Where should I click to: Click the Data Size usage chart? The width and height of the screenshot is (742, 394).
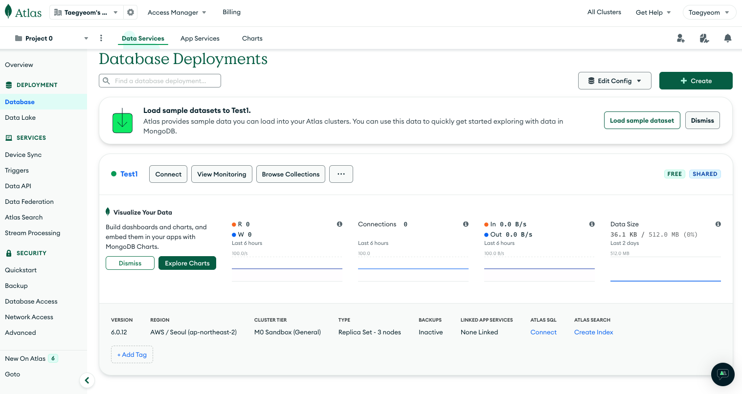[666, 269]
